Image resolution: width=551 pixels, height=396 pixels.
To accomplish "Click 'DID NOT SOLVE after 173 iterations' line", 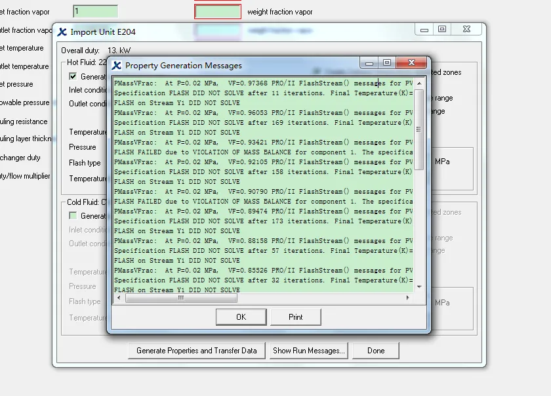I will 263,221.
